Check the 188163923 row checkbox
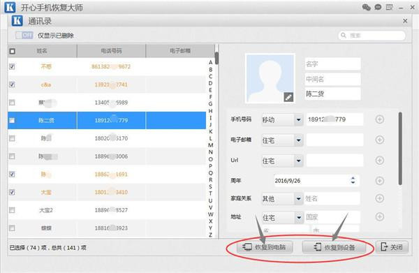Viewport: 419px width, 273px height. click(12, 228)
